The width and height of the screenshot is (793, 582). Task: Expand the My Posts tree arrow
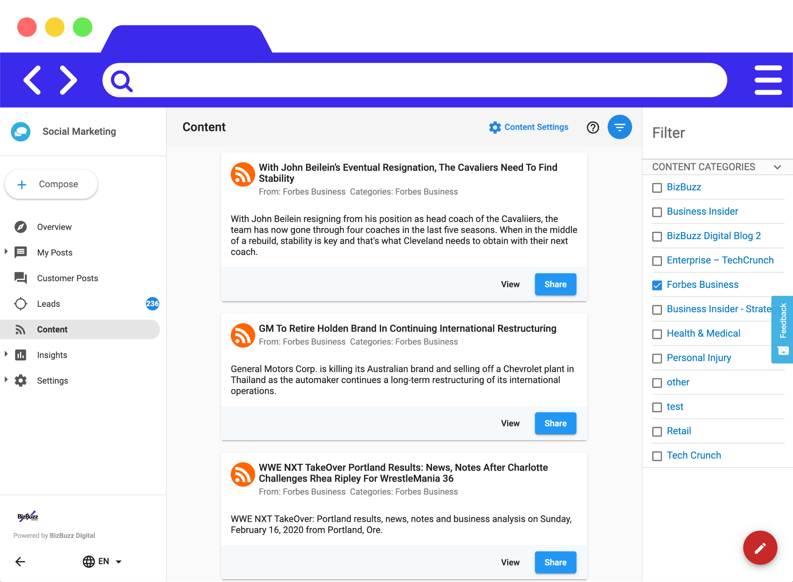6,251
